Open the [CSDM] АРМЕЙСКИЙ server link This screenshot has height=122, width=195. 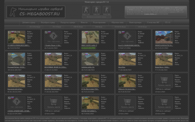[19, 111]
